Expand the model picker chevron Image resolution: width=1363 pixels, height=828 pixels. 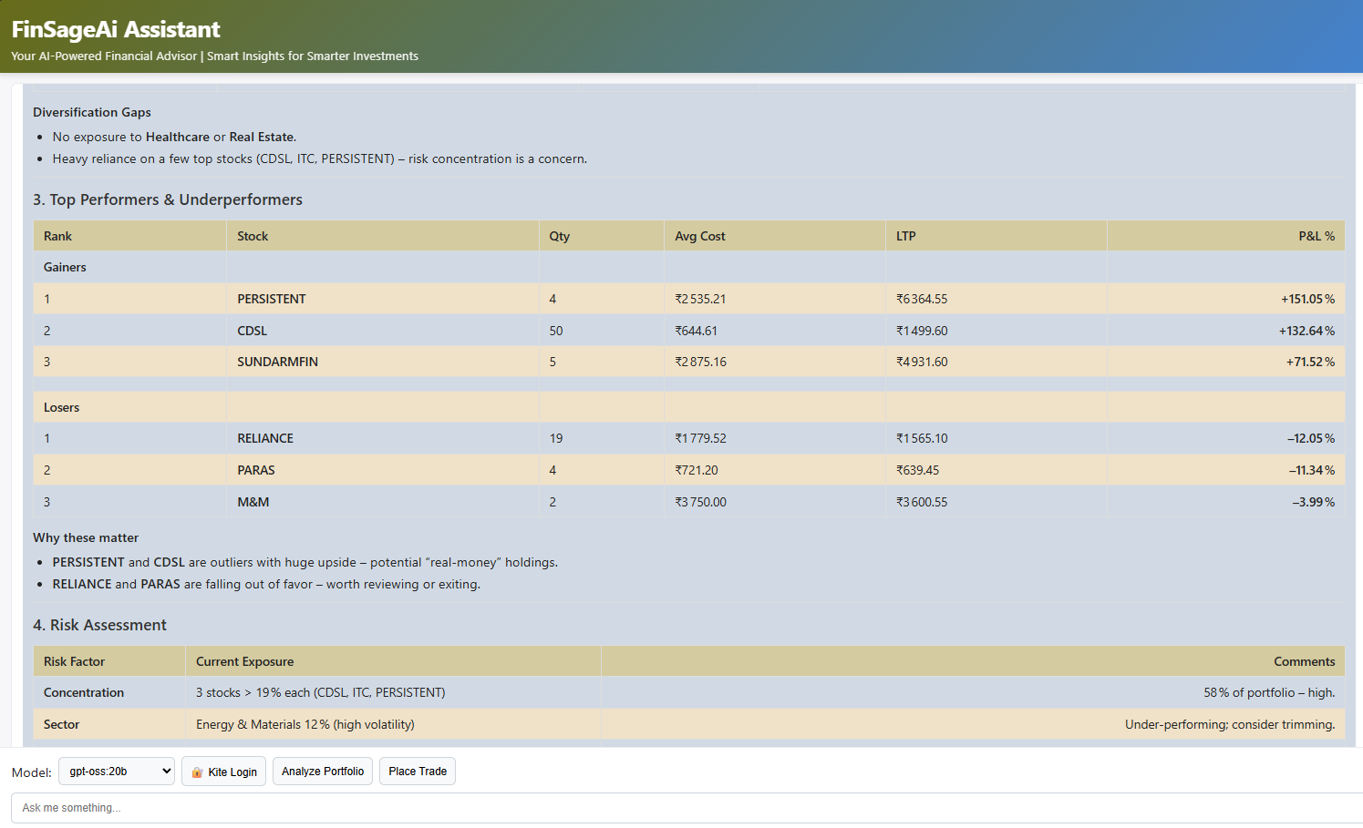tap(167, 771)
